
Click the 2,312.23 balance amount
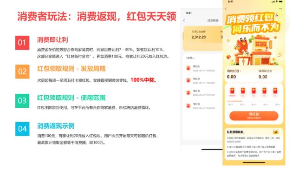(199, 37)
